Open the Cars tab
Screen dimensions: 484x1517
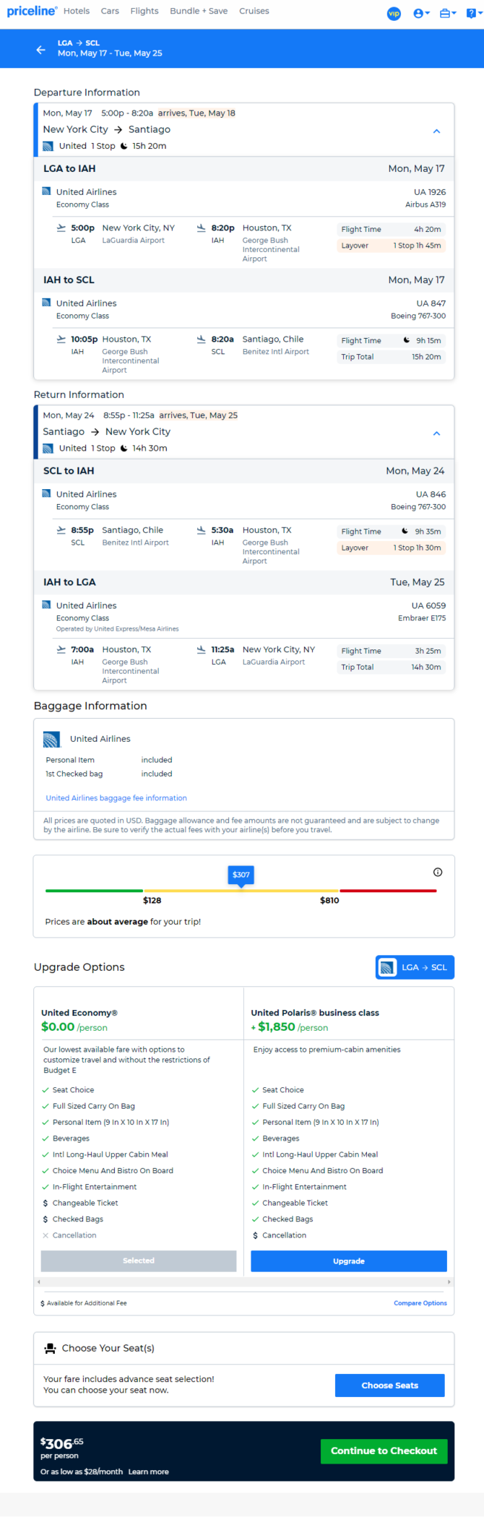[x=110, y=11]
